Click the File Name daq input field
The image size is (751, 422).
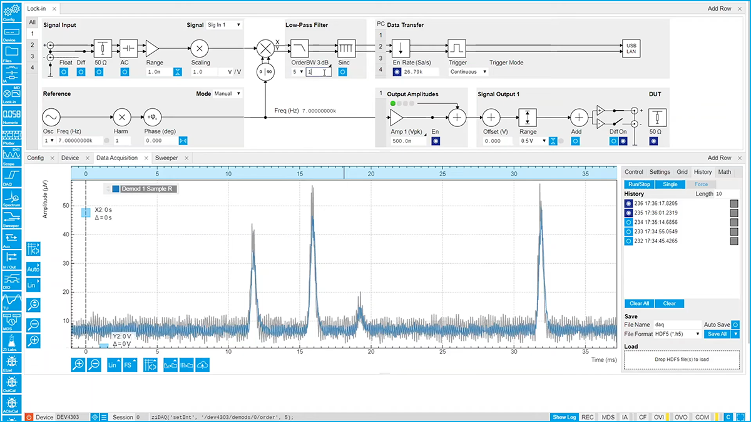point(677,324)
